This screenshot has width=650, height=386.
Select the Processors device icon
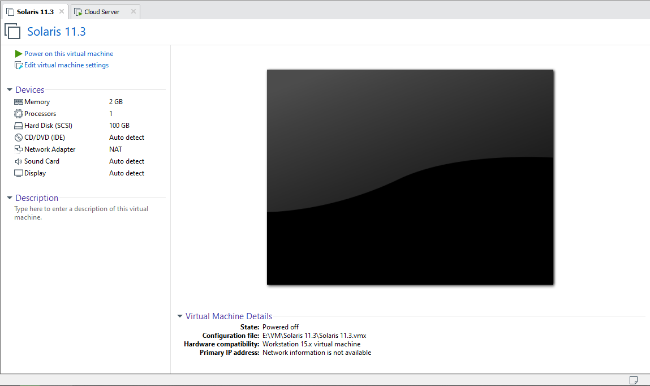tap(19, 113)
